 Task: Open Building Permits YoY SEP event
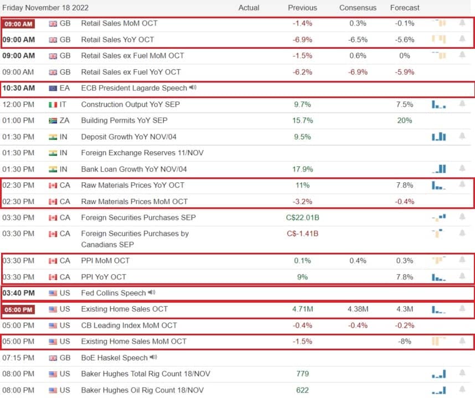124,120
